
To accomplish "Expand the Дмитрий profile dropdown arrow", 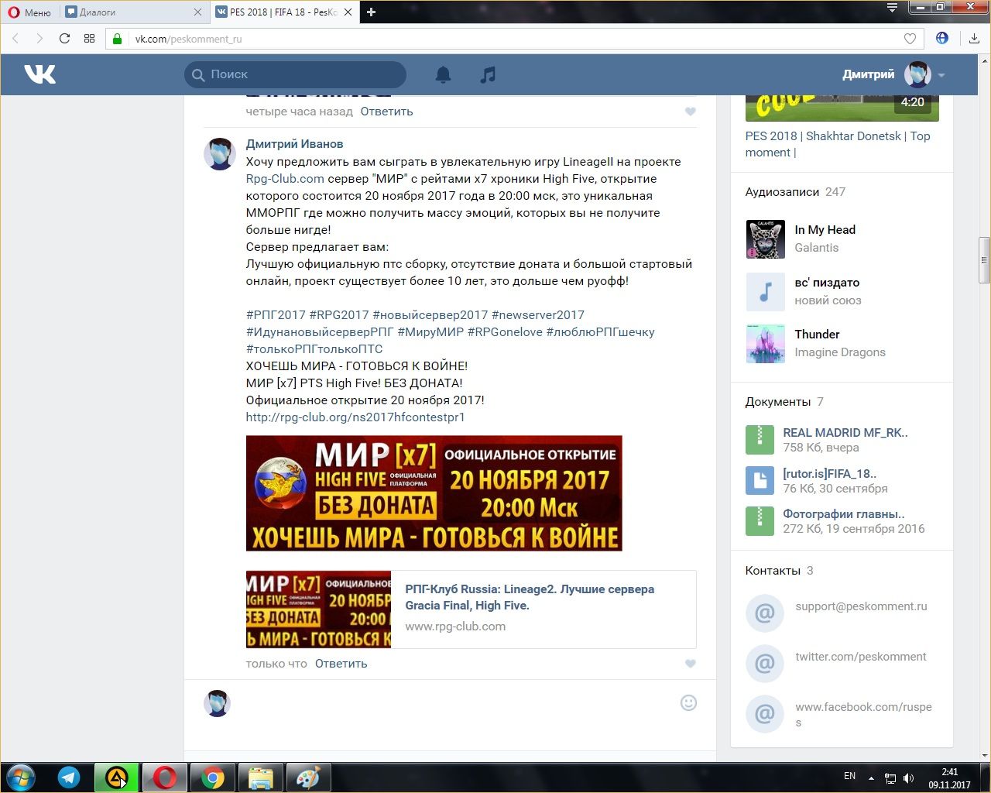I will coord(941,75).
